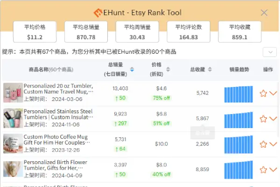The height and width of the screenshot is (187, 280).
Task: Click total sales value 13,403
Action: click(120, 88)
